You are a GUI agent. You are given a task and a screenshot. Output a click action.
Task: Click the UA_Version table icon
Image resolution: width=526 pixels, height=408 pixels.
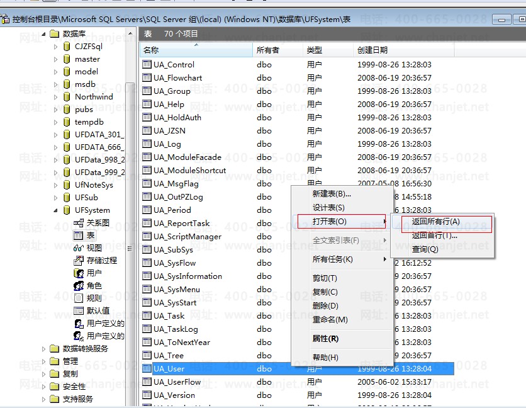click(147, 395)
